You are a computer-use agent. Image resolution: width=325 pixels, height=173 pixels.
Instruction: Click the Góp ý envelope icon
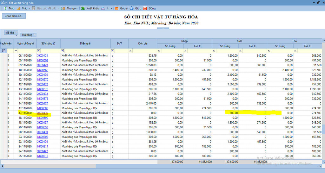click(x=117, y=8)
